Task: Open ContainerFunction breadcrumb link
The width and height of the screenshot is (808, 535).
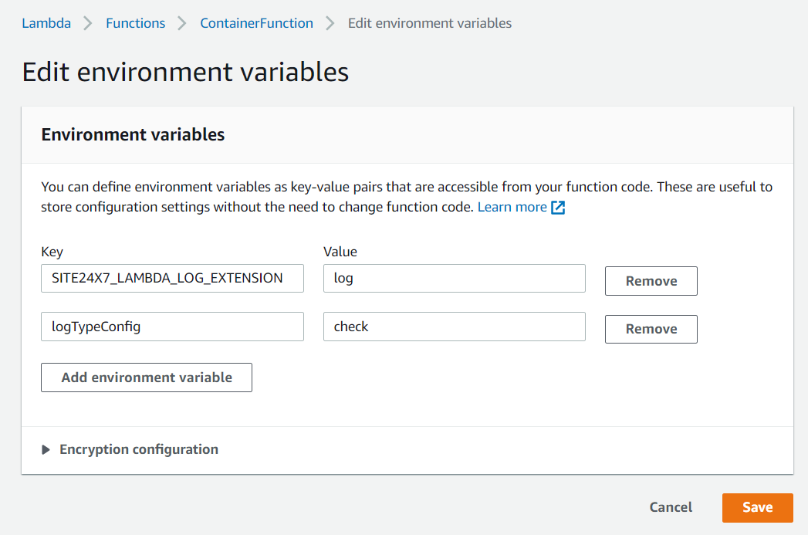Action: pyautogui.click(x=256, y=23)
